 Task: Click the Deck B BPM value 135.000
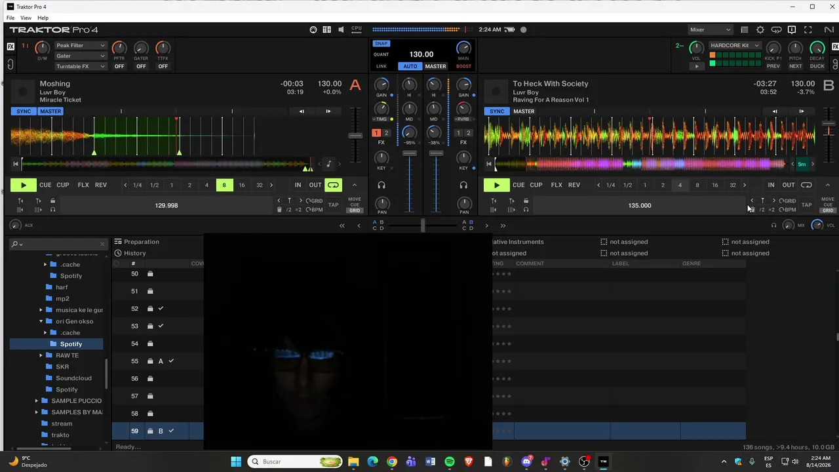[x=640, y=205]
